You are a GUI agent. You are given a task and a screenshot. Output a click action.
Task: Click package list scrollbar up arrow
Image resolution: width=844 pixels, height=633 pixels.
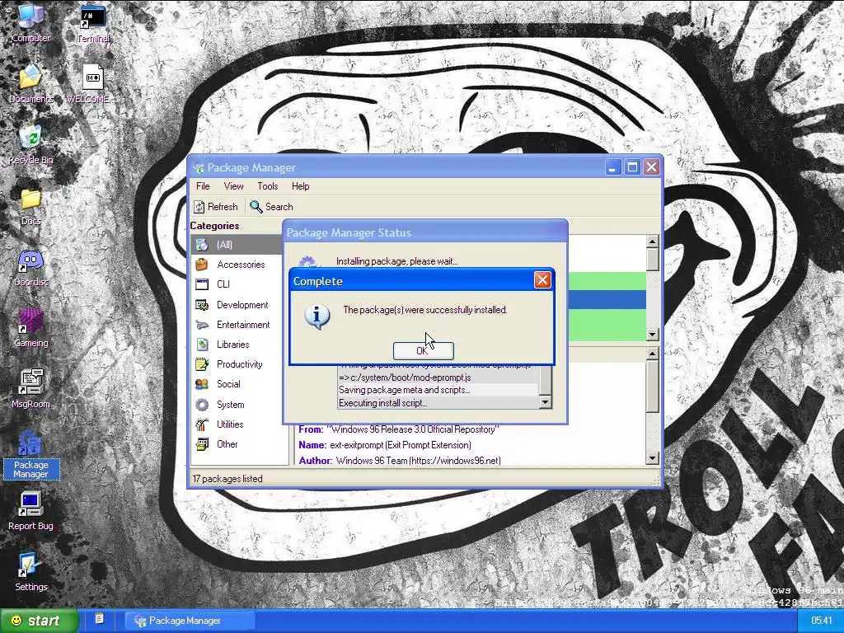(653, 241)
